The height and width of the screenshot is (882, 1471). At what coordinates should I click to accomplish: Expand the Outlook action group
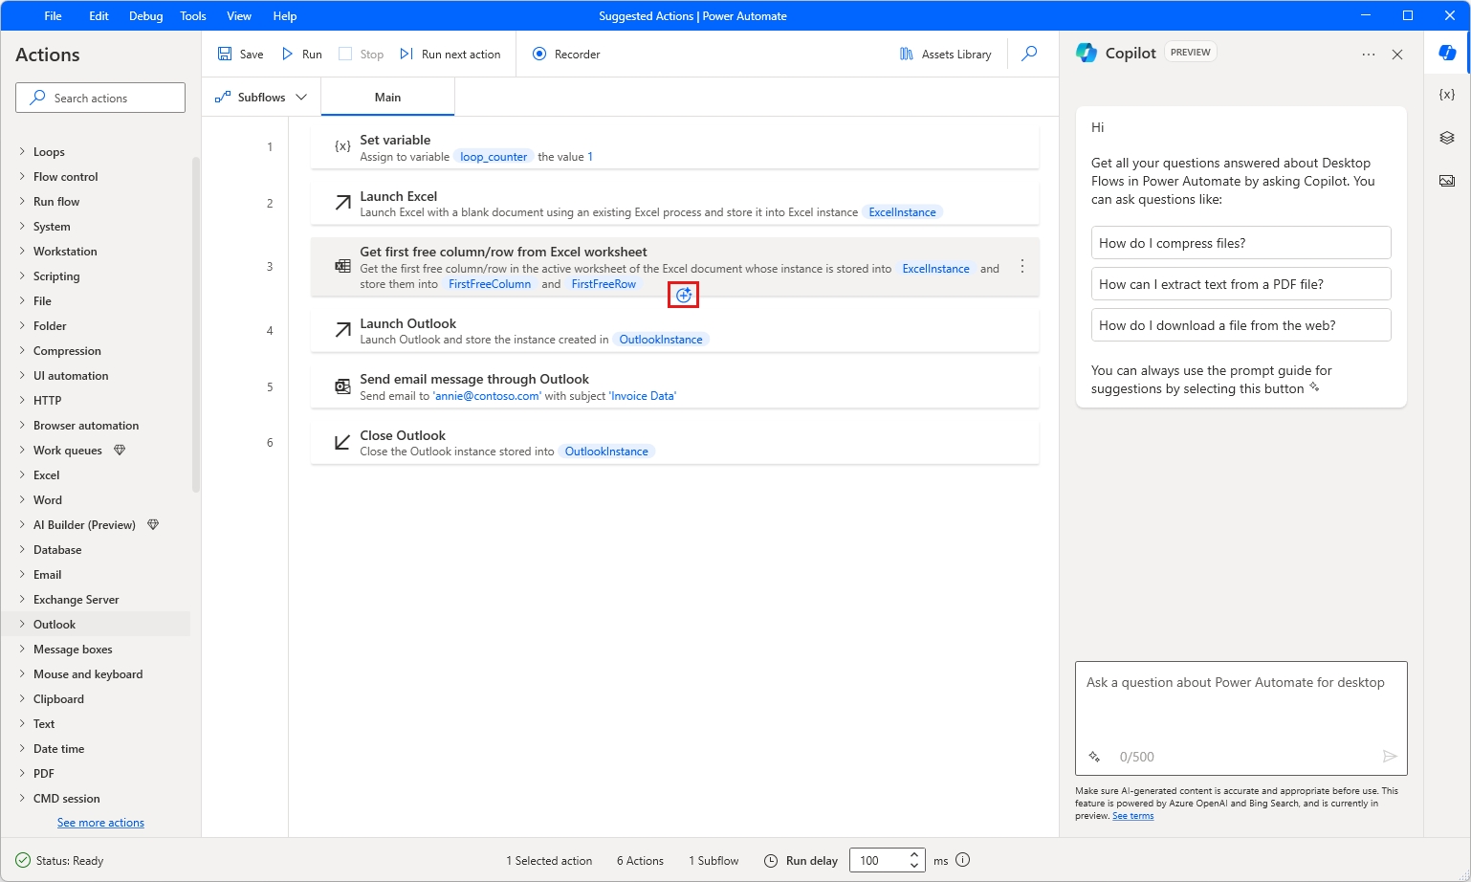coord(22,624)
